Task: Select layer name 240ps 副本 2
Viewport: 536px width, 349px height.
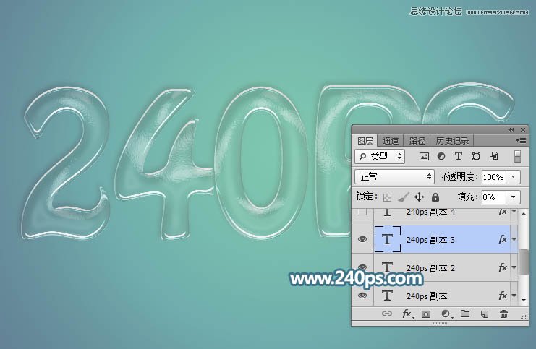Action: pos(430,268)
